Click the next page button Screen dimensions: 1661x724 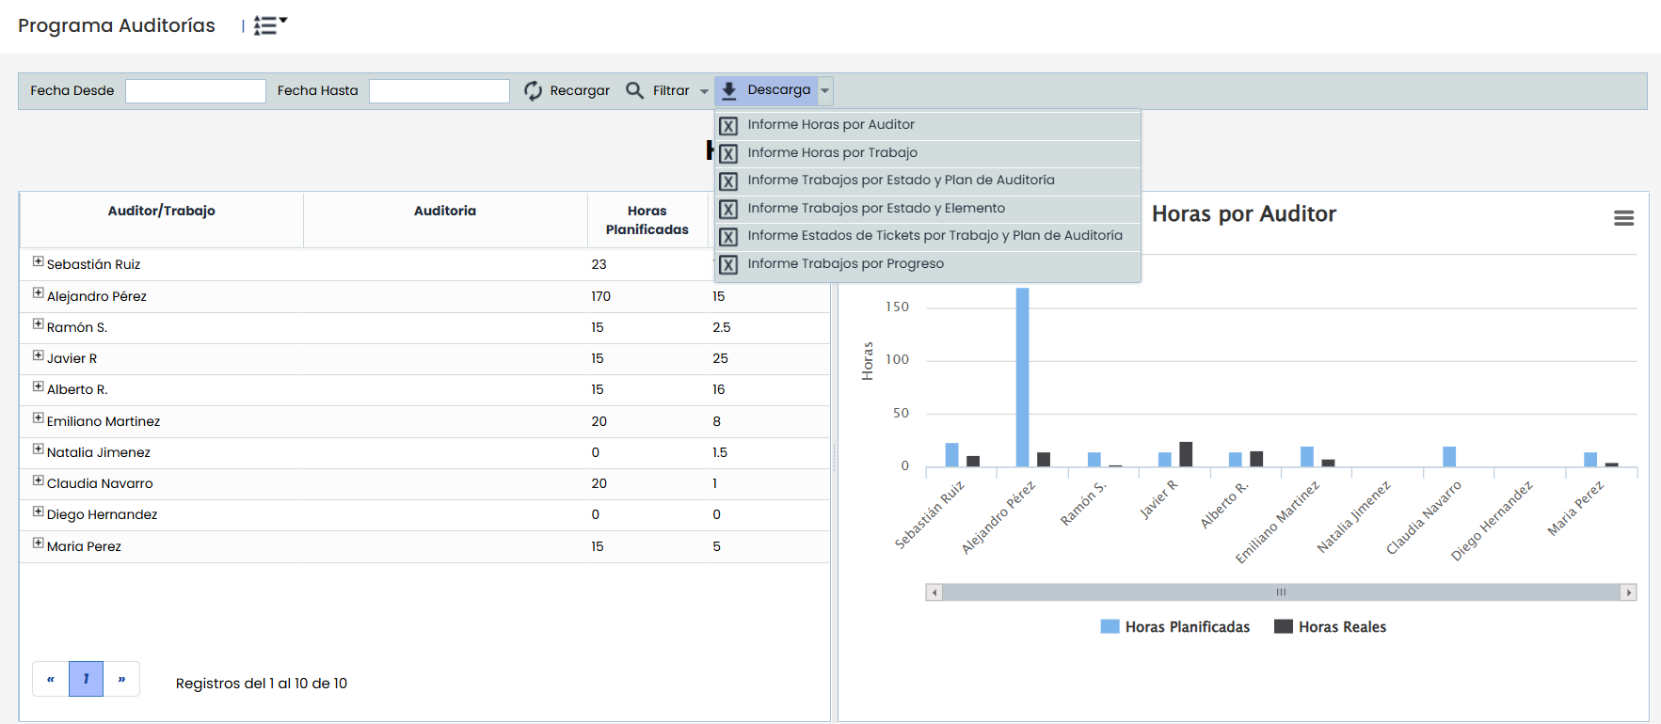click(x=121, y=679)
